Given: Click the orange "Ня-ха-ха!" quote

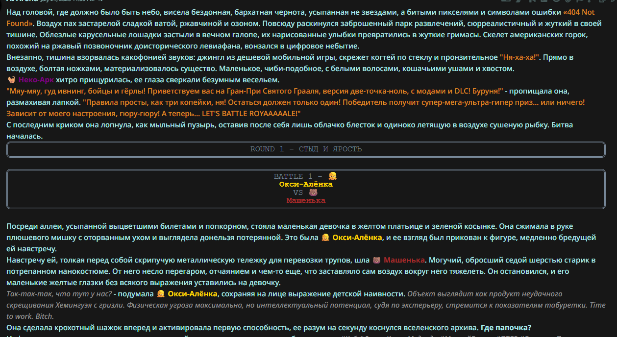Looking at the screenshot, I should click(x=520, y=57).
